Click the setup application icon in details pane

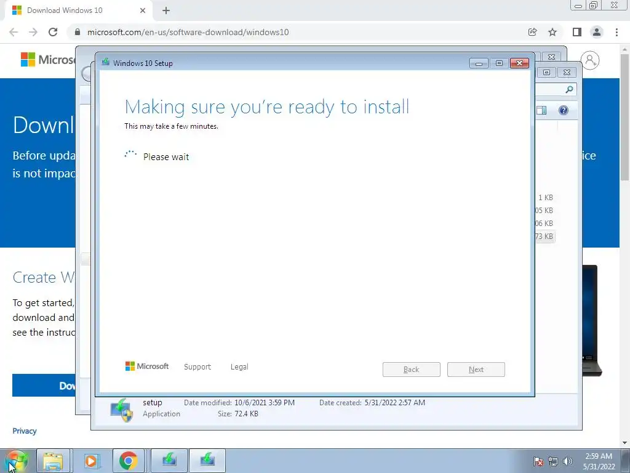121,410
